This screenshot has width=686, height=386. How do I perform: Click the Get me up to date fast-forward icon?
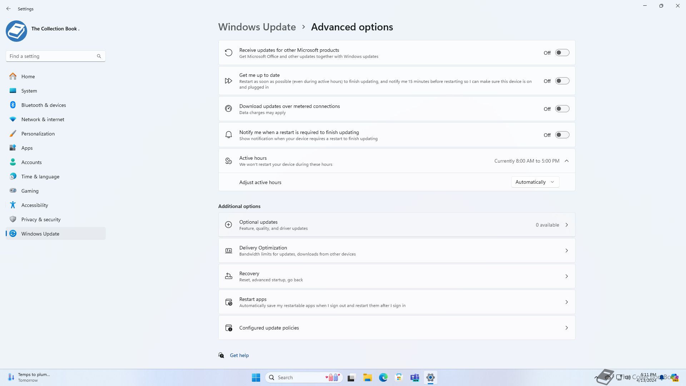228,81
